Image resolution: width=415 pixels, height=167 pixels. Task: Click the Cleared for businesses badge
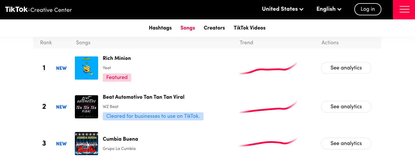[x=153, y=116]
